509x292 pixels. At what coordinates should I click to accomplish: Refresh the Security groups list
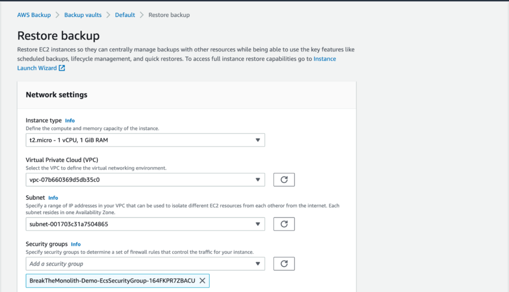pyautogui.click(x=284, y=264)
